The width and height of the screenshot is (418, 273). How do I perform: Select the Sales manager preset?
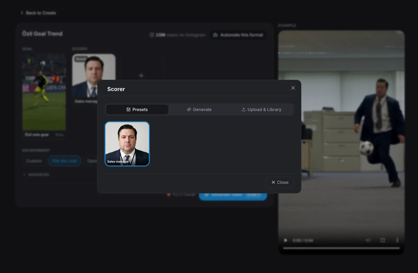click(x=127, y=144)
